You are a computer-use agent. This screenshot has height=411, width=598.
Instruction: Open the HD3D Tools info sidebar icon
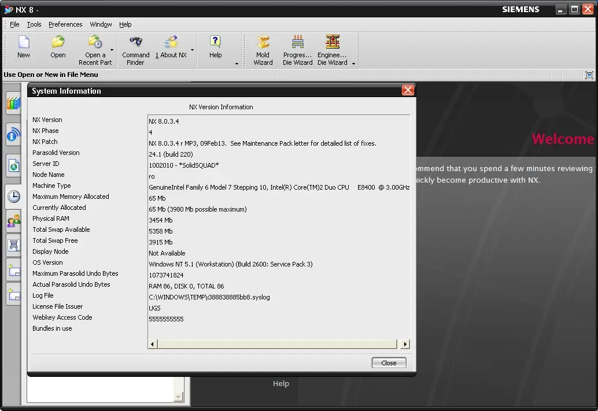[x=13, y=135]
